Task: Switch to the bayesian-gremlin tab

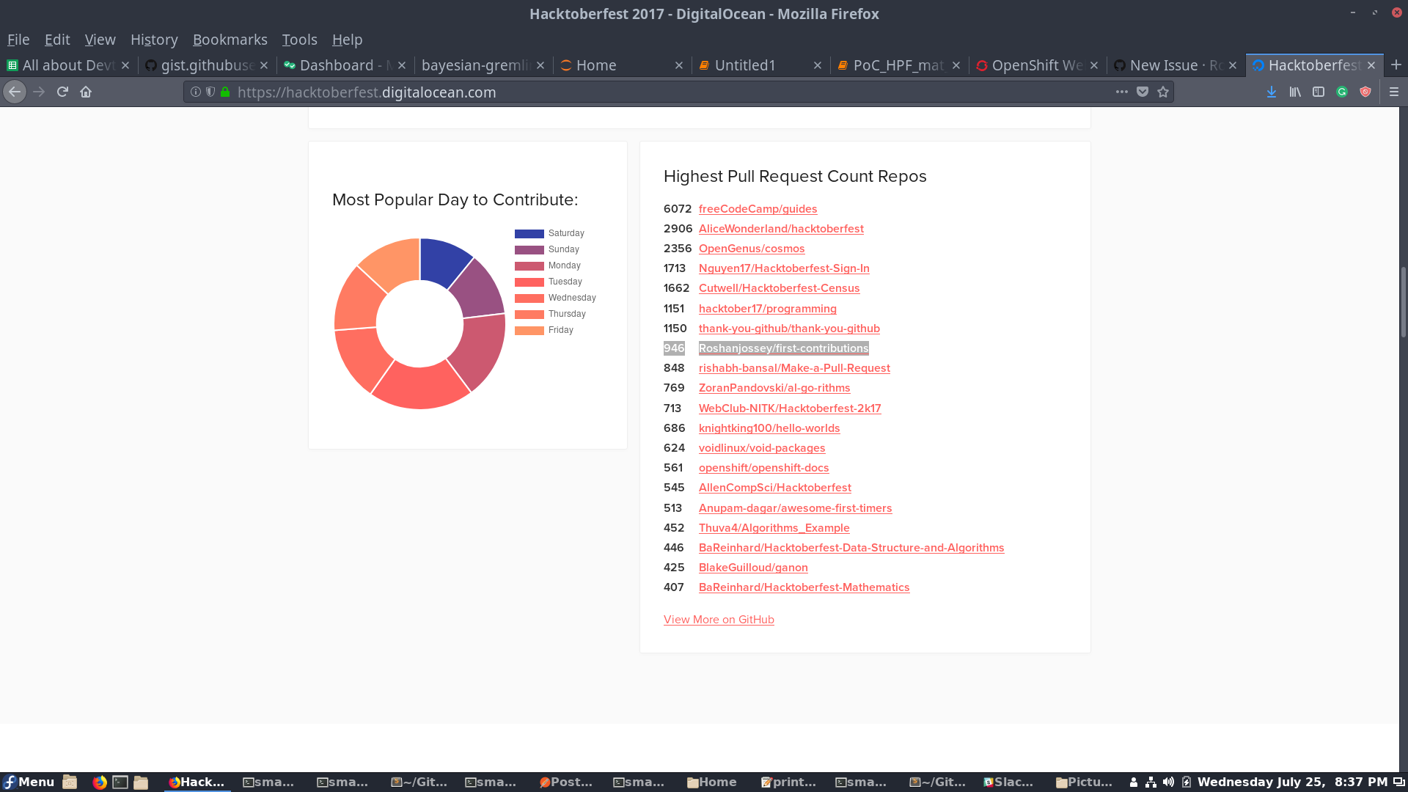Action: 483,65
